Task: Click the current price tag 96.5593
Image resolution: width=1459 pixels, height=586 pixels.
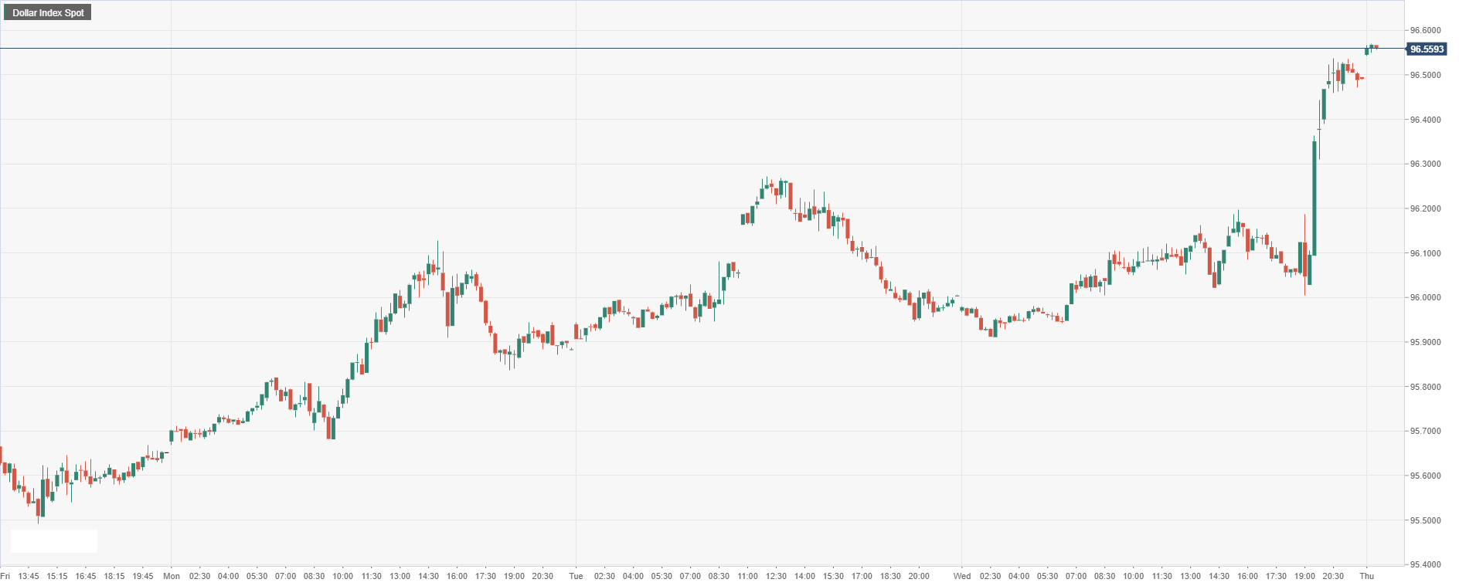Action: [1426, 49]
